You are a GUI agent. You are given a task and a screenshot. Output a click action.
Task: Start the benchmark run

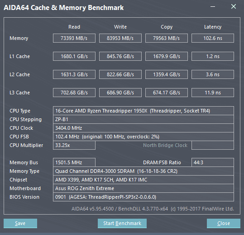(x=122, y=223)
